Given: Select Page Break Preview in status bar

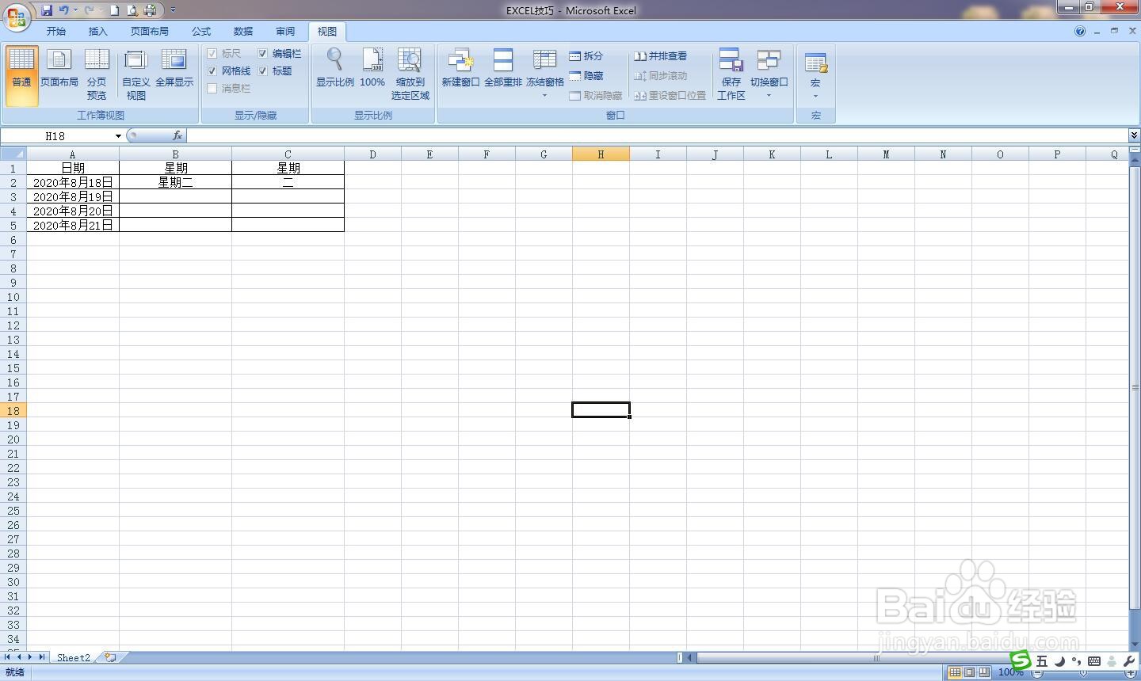Looking at the screenshot, I should point(984,672).
